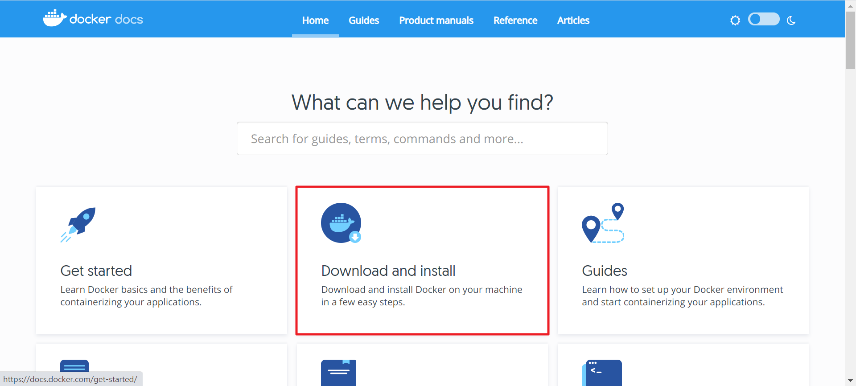The image size is (856, 386).
Task: Click the rocket icon in Get started card
Action: coord(78,225)
